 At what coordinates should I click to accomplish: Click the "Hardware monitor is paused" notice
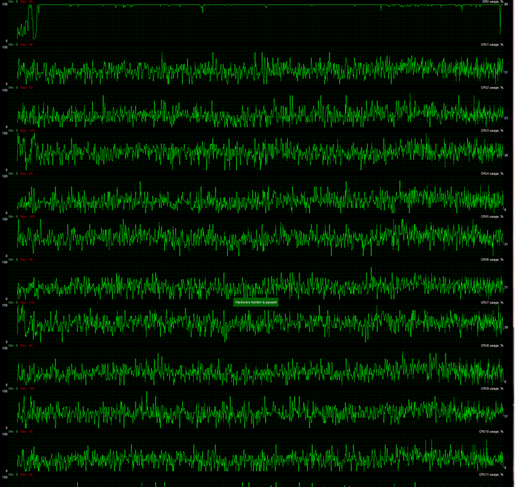(256, 302)
